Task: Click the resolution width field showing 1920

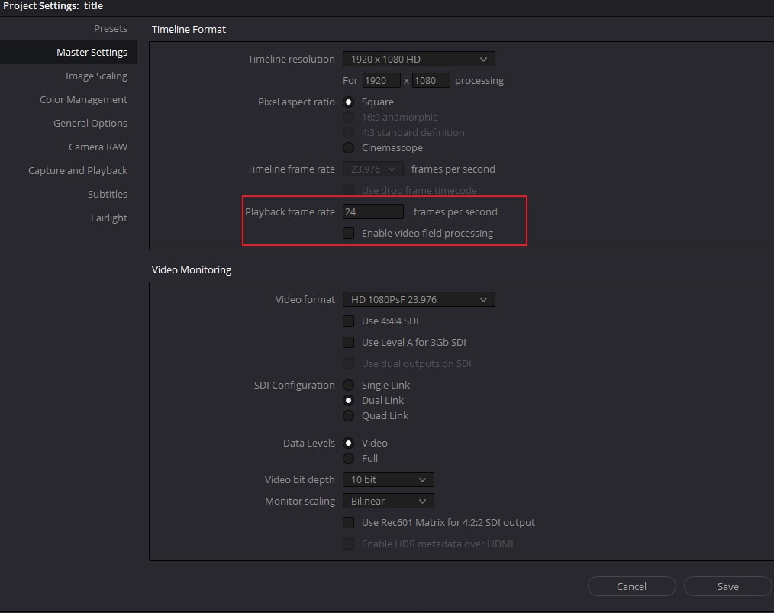Action: point(381,81)
